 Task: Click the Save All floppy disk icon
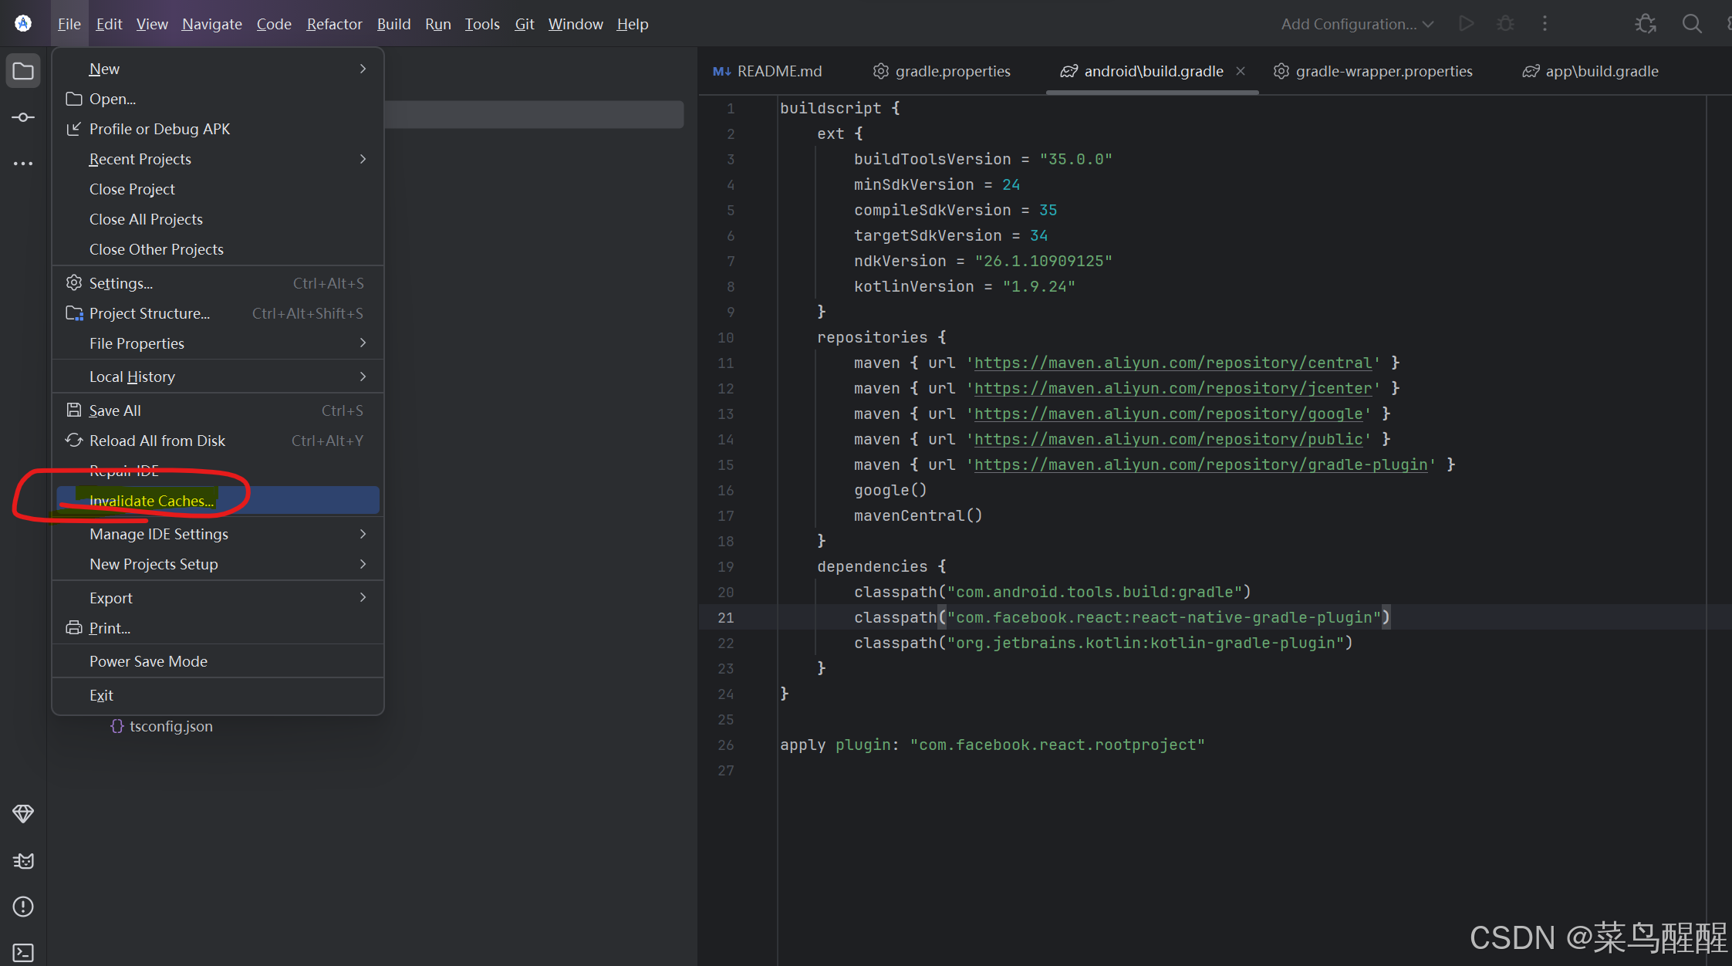point(74,410)
